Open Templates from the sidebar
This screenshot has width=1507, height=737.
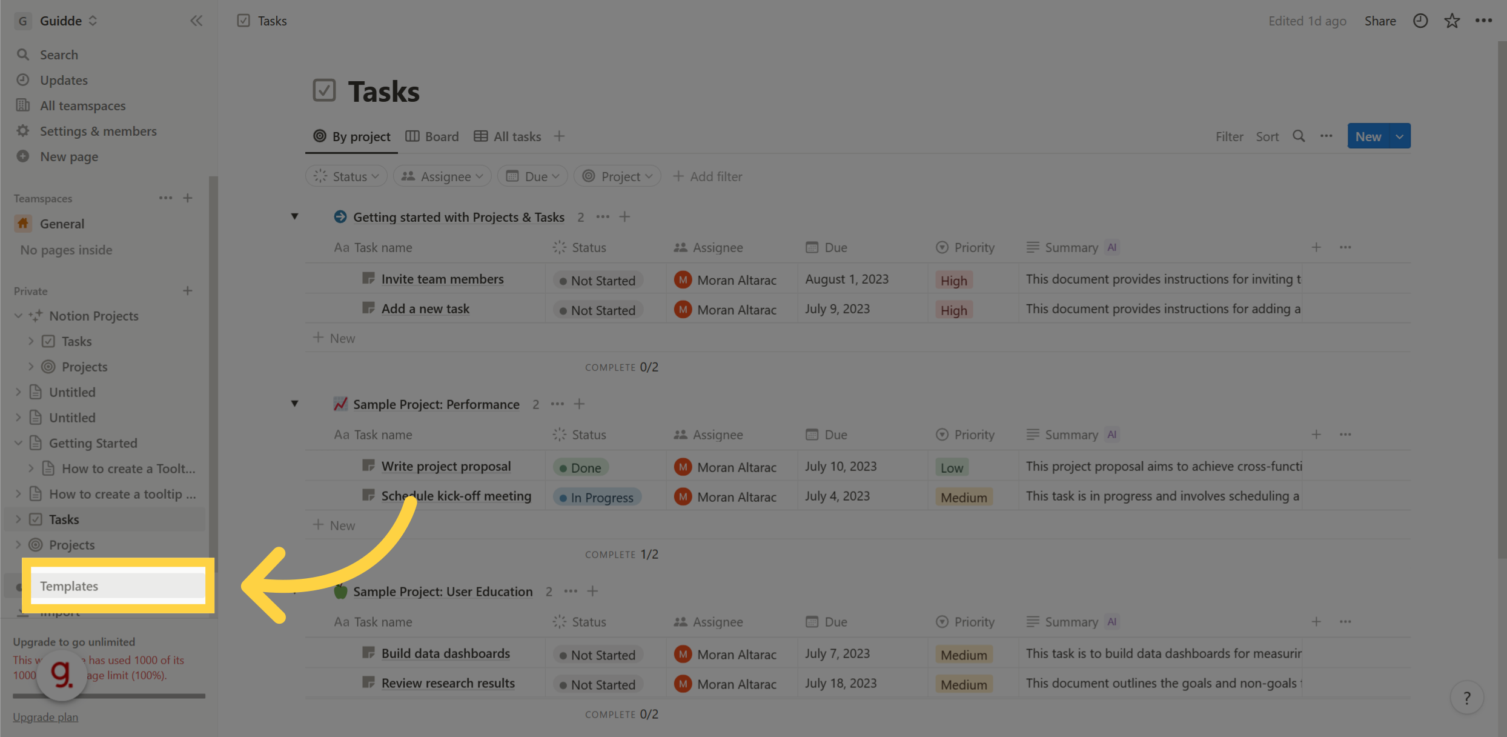pos(69,586)
